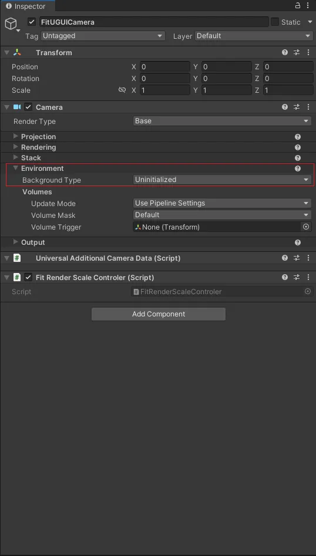Open Transform component help icon
This screenshot has height=556, width=316.
(285, 52)
